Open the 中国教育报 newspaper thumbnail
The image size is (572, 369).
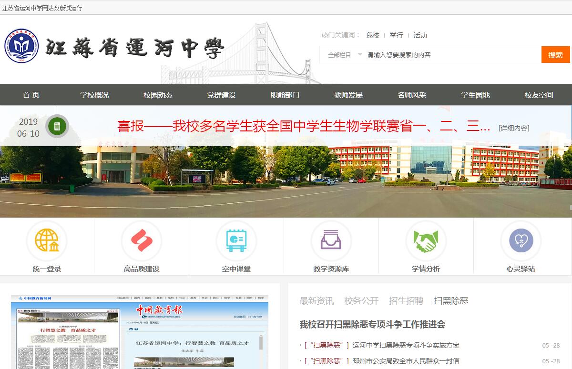pos(140,332)
